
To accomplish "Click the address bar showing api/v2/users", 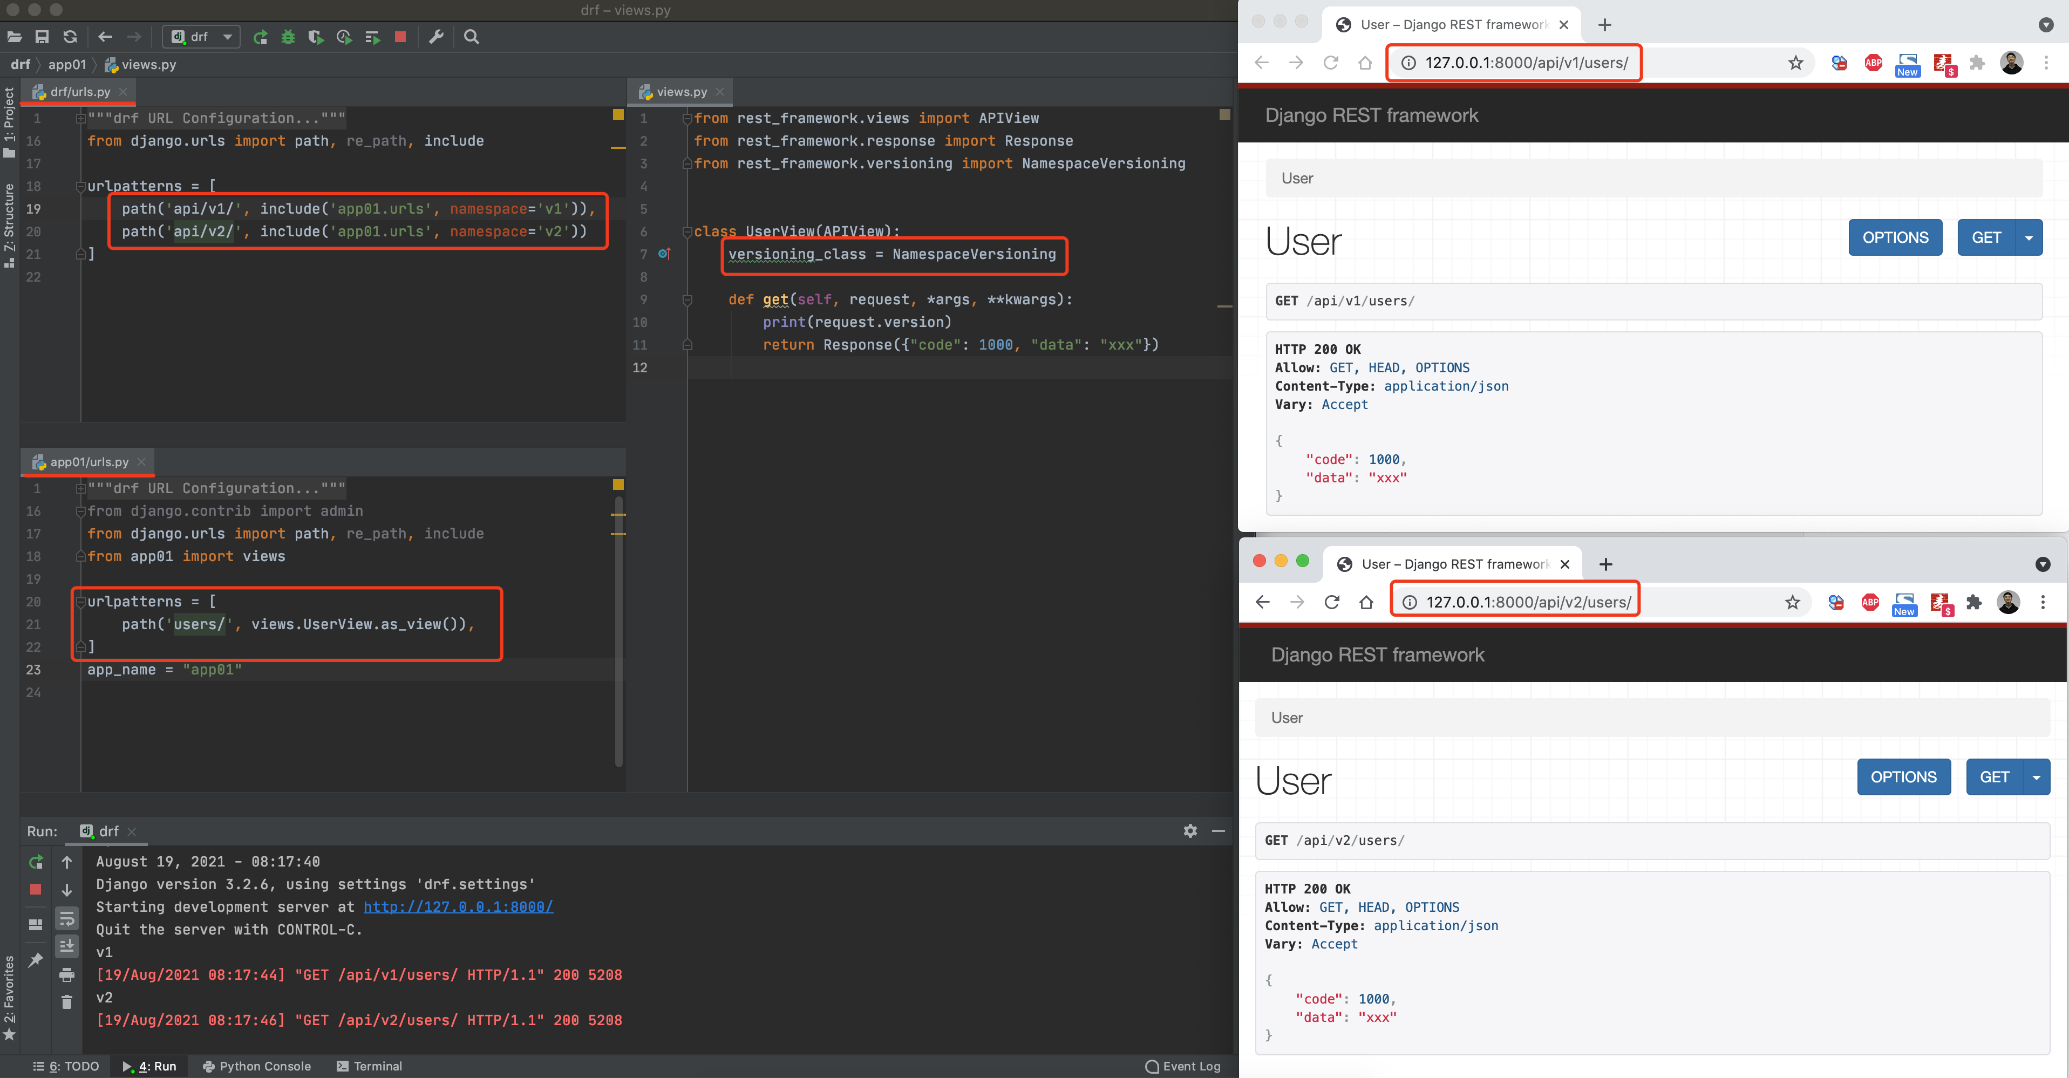I will 1528,603.
